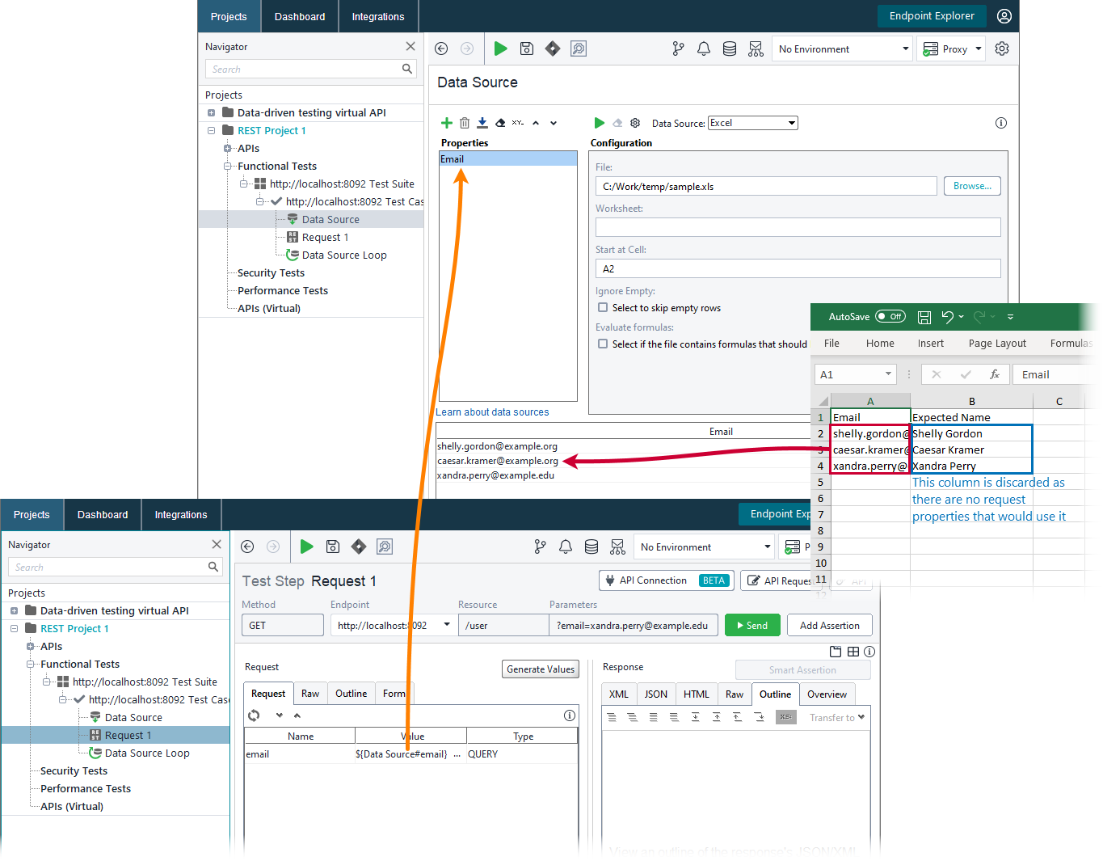Screen dimensions: 1103x861
Task: Open the Data Source type dropdown showing Excel
Action: (752, 122)
